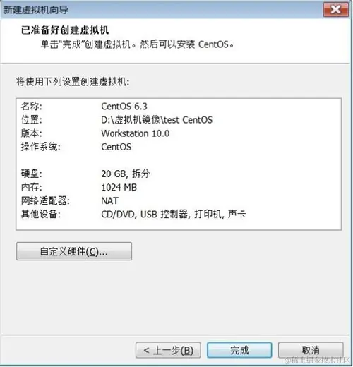The height and width of the screenshot is (367, 353).
Task: Select the 已准备好创建虚拟机 heading
Action: pyautogui.click(x=65, y=30)
